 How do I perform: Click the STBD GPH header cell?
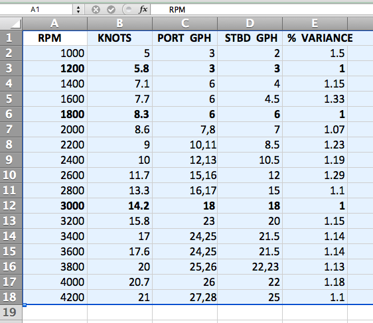[250, 38]
